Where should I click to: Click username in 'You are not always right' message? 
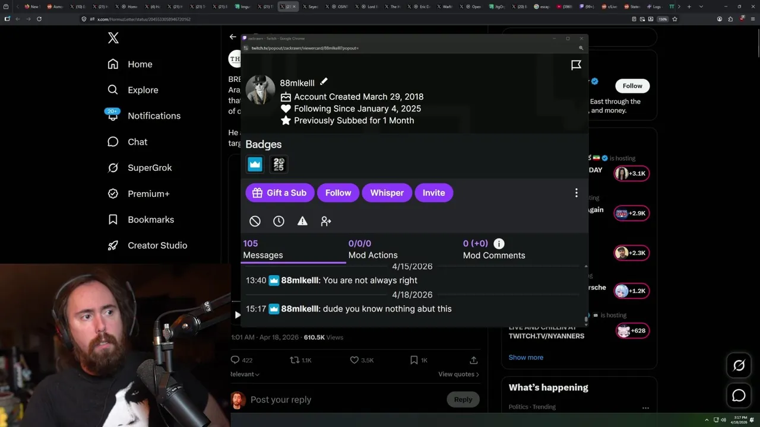coord(299,281)
